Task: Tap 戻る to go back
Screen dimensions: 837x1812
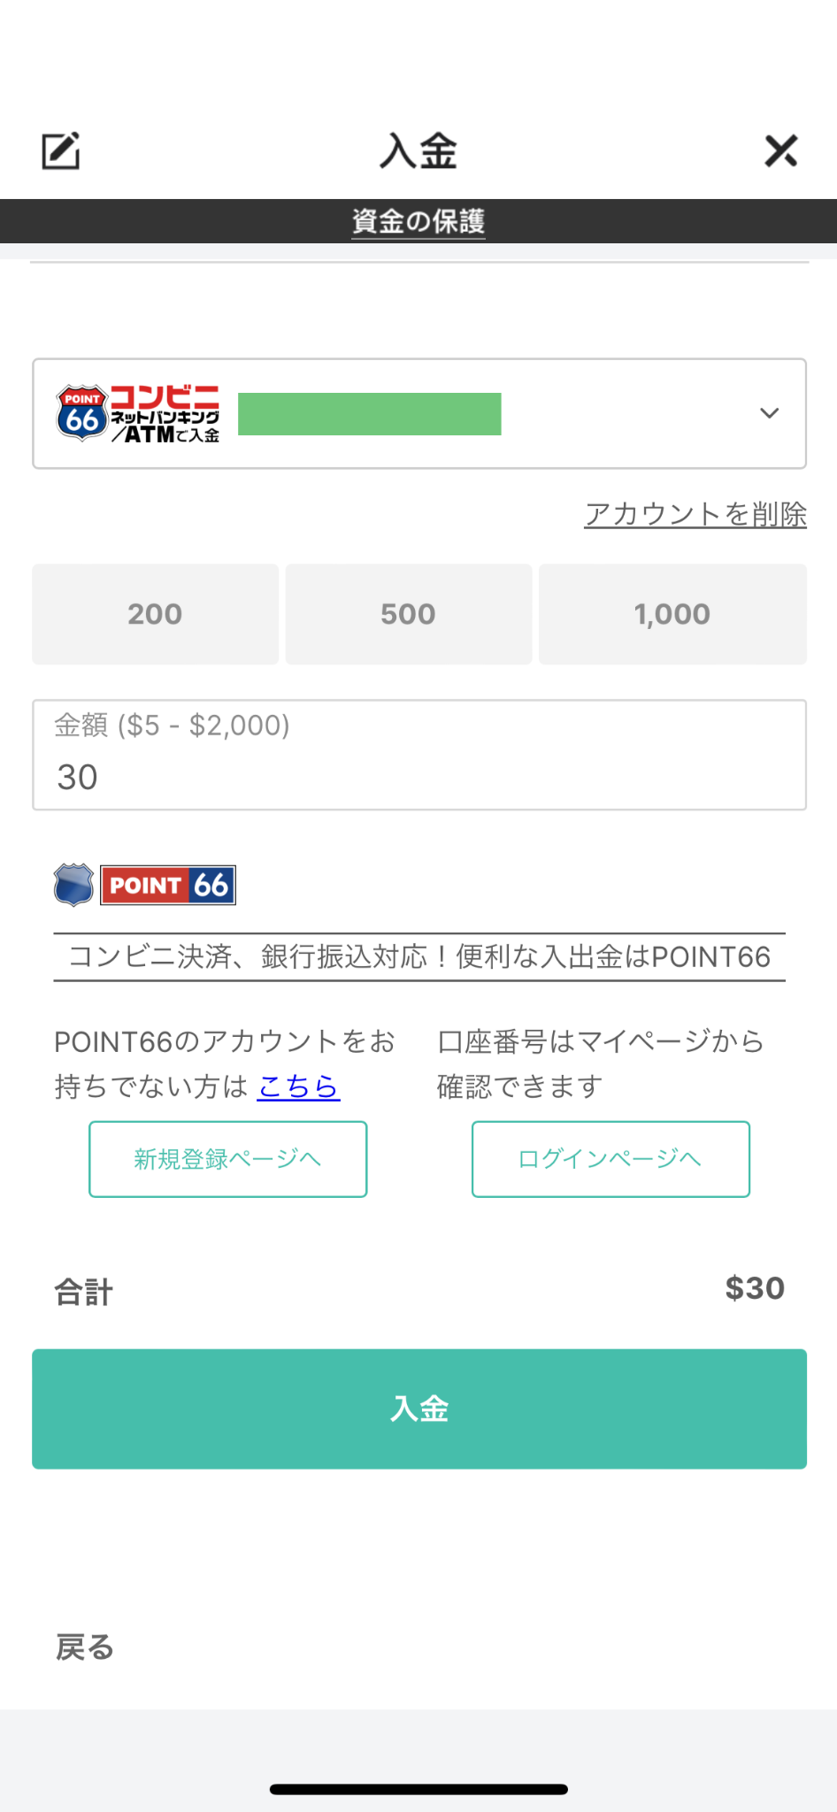Action: [x=85, y=1647]
